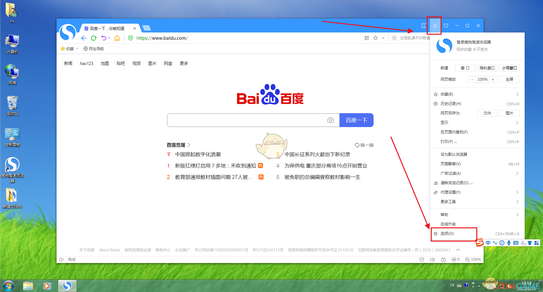Select 历史记录(H) from the menu
543x292 pixels.
tap(451, 104)
